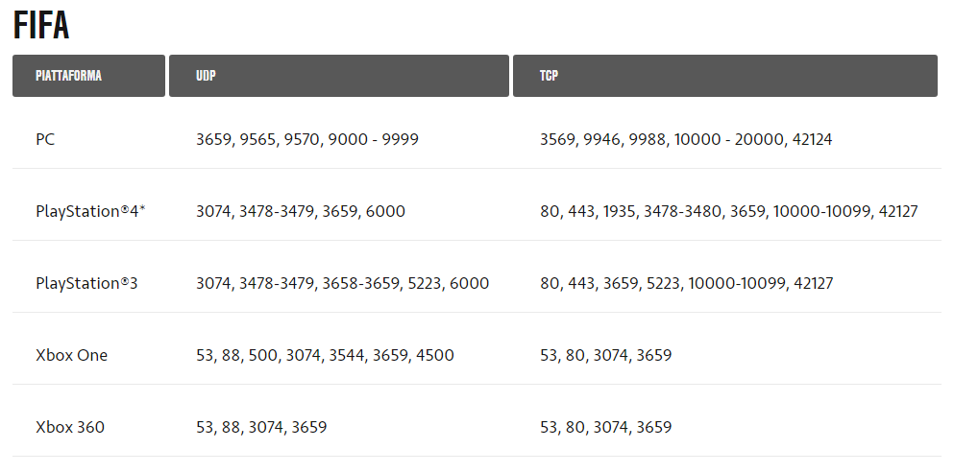Click PC TCP ports ending with 42124
Image resolution: width=954 pixels, height=473 pixels.
pos(686,140)
